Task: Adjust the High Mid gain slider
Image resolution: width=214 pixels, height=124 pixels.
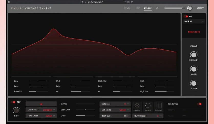Action: point(123,81)
